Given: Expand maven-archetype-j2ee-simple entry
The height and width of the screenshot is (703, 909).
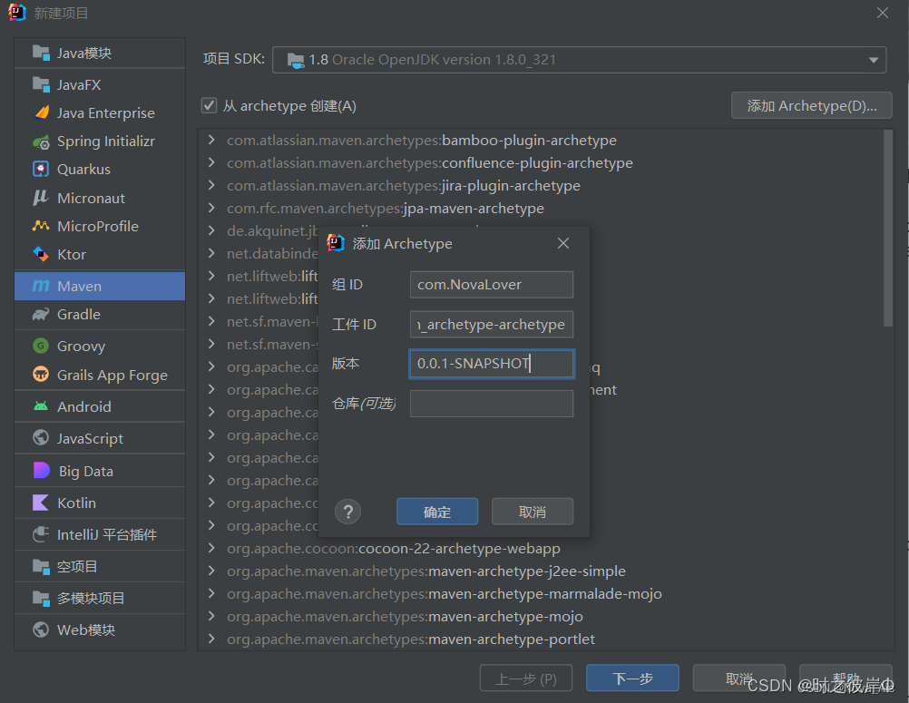Looking at the screenshot, I should click(211, 571).
